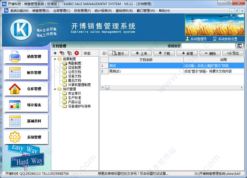Viewport: 247px width, 178px height.
Task: Click the left arrow of table scrollbar
Action: [x=103, y=87]
